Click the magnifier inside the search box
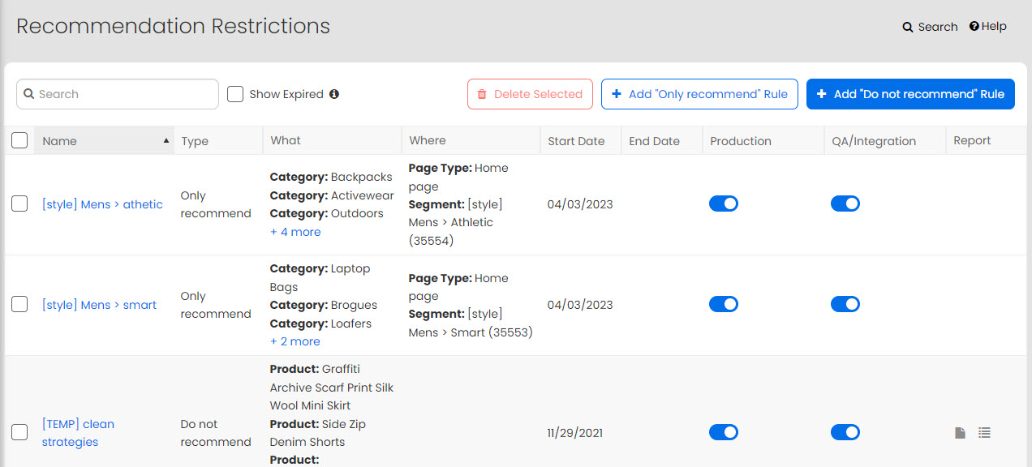The height and width of the screenshot is (467, 1032). click(29, 94)
